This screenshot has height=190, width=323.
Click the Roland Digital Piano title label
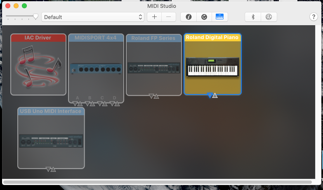tap(212, 37)
